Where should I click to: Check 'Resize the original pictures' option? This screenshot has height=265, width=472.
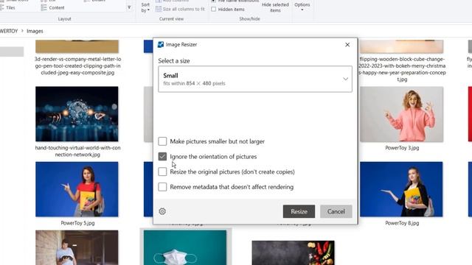tap(162, 172)
